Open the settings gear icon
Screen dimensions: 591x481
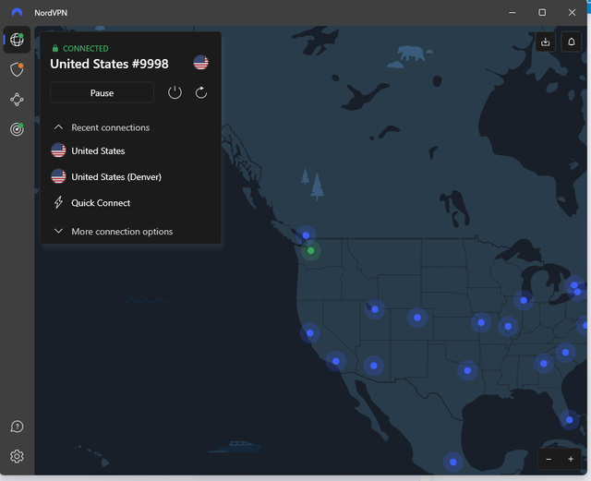point(17,456)
